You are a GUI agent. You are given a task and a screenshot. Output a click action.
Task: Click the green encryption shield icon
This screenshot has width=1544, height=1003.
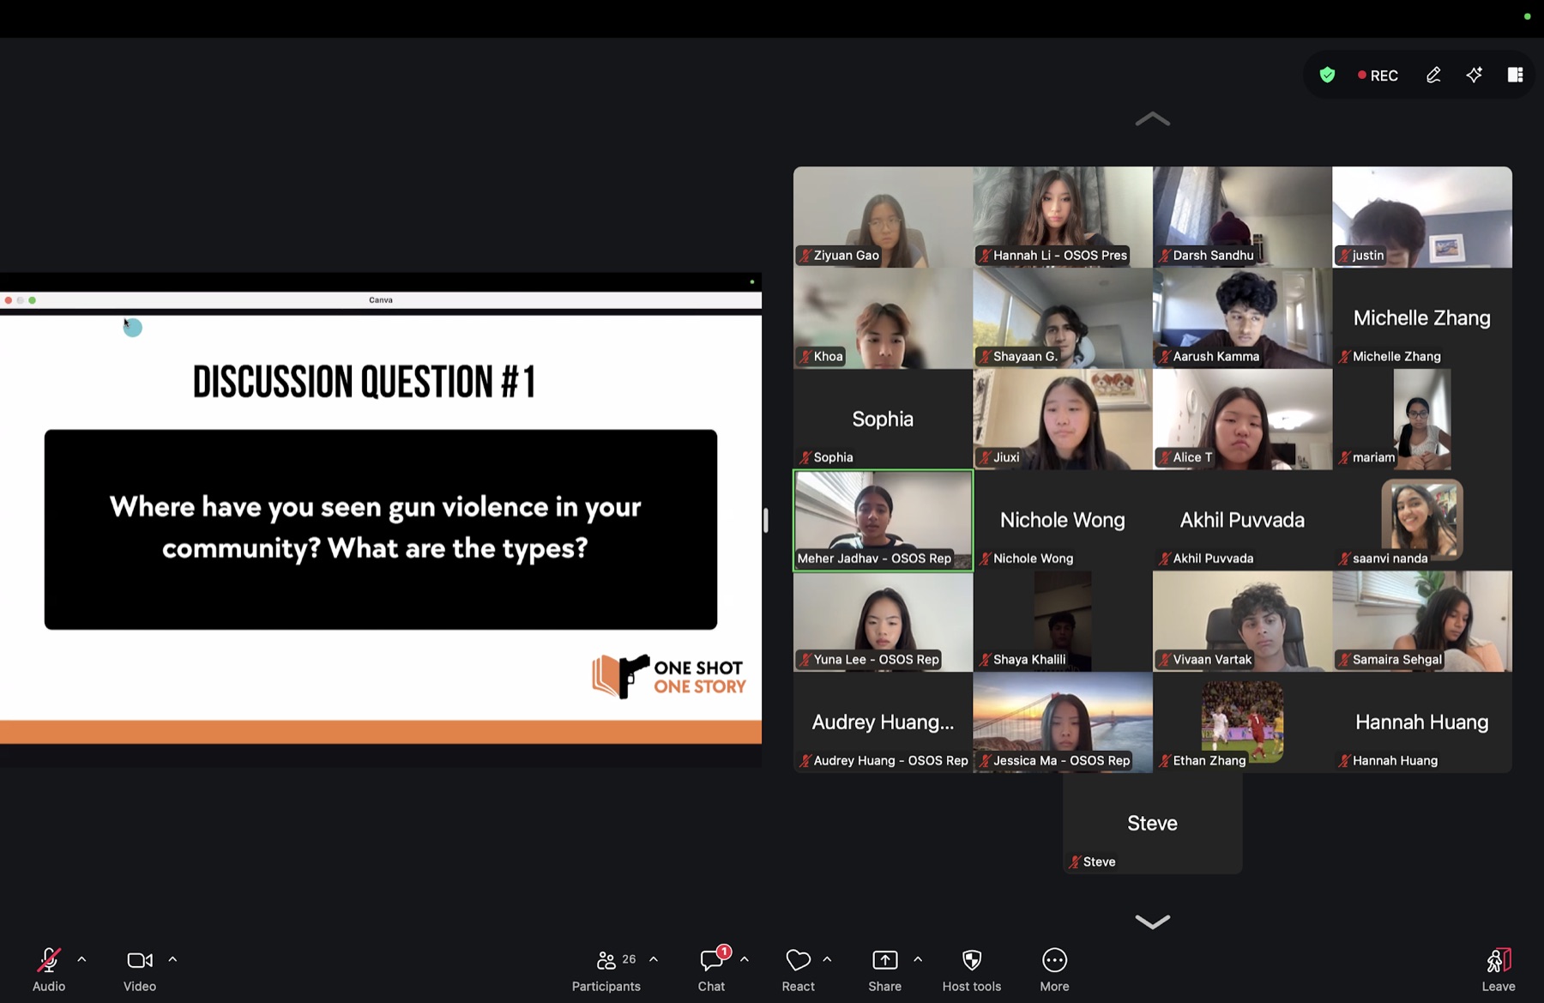pos(1327,76)
